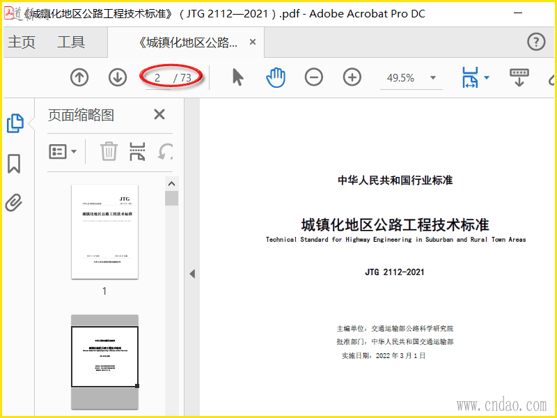Close the 页面缩略图 panel

pos(159,114)
